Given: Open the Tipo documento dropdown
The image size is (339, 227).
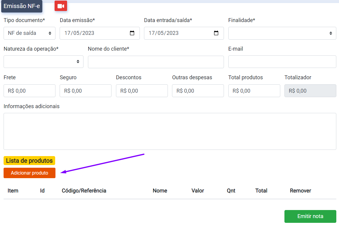Looking at the screenshot, I should pyautogui.click(x=29, y=33).
